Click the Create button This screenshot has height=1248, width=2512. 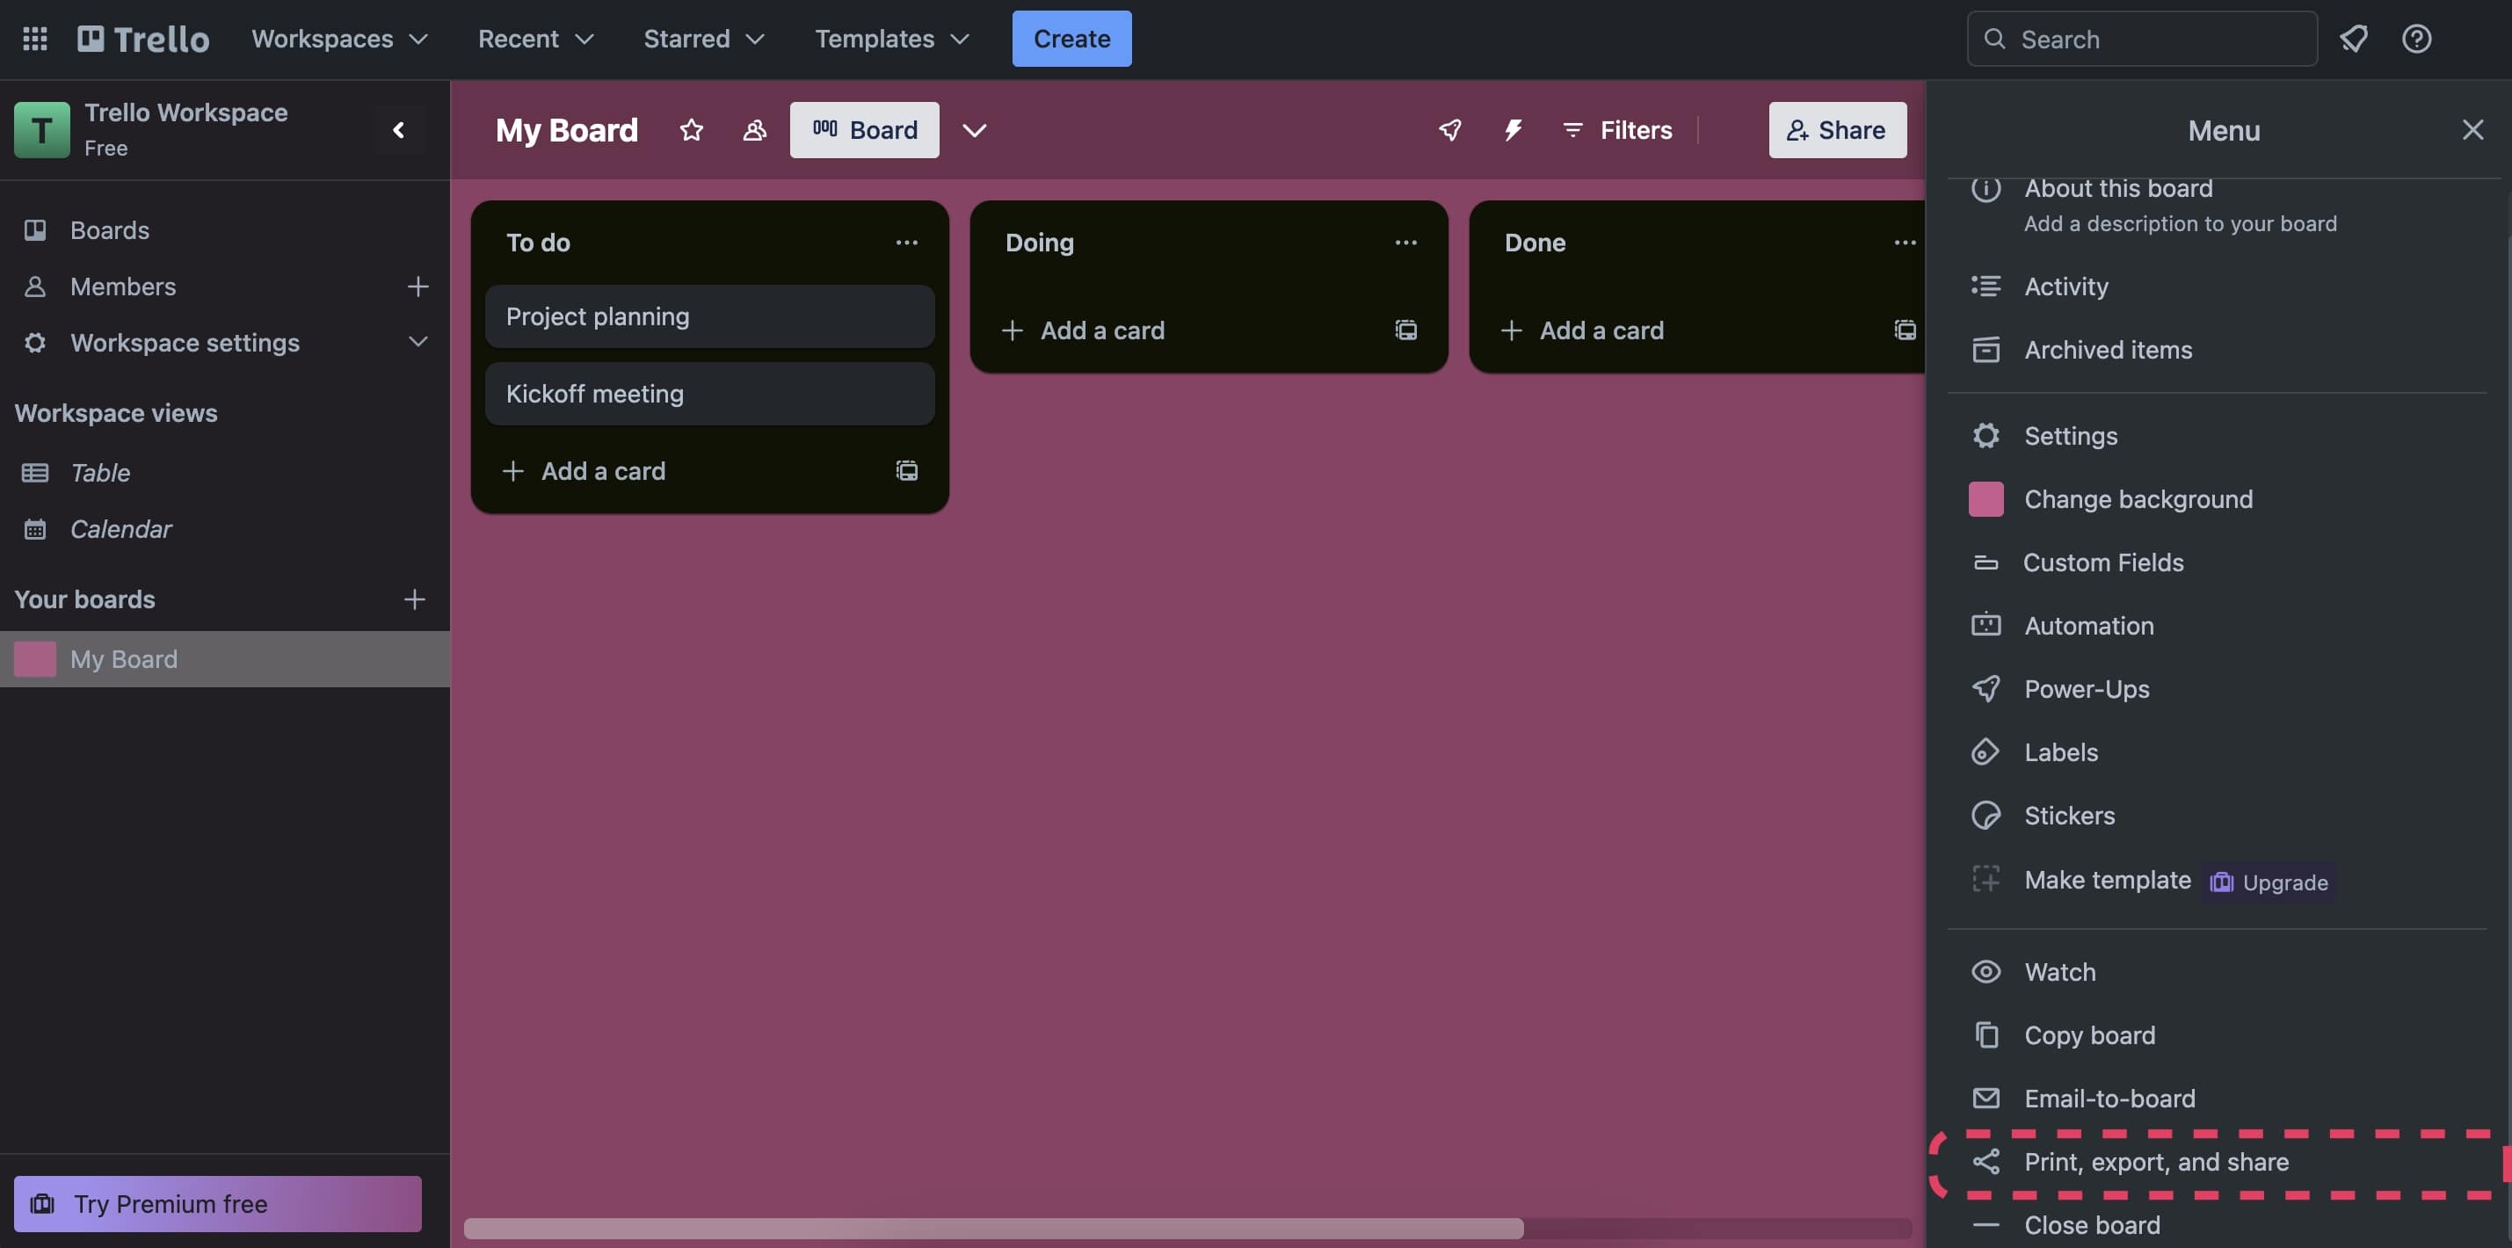click(1071, 39)
